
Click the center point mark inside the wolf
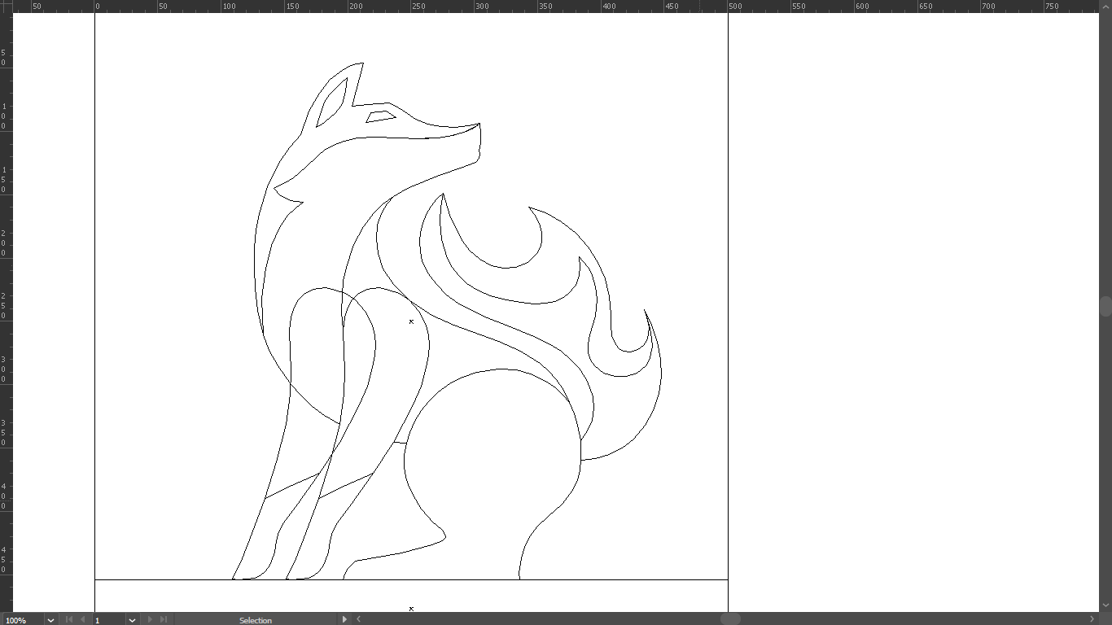tap(411, 321)
